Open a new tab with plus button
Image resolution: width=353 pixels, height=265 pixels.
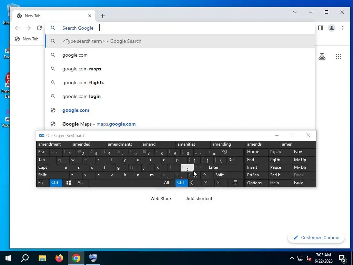click(103, 16)
